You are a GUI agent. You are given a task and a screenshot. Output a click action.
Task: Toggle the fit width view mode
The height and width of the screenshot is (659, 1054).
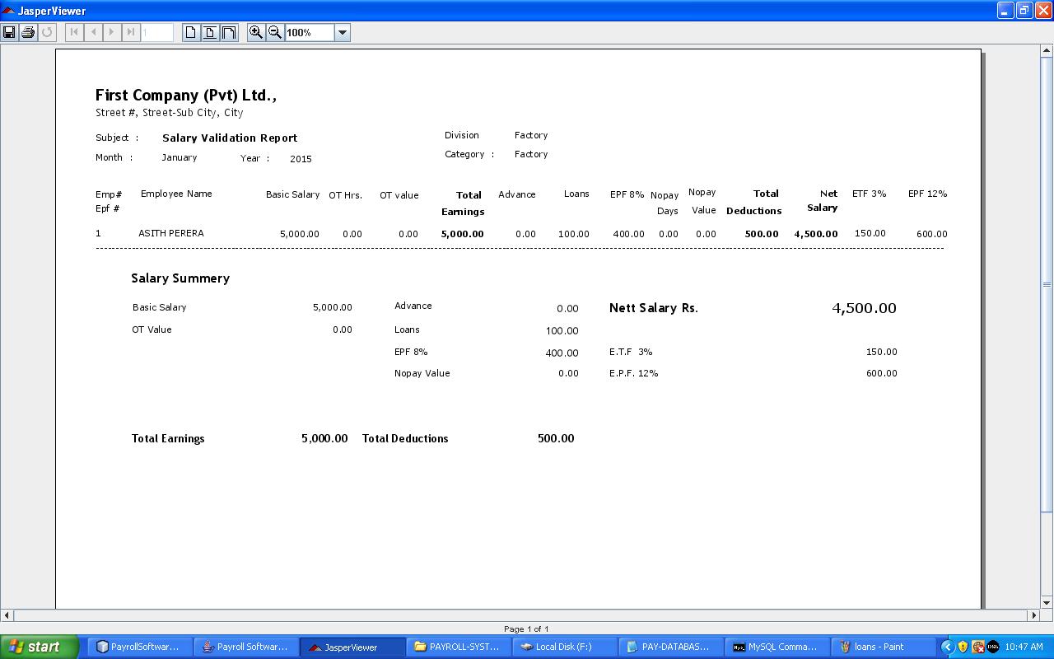coord(228,31)
